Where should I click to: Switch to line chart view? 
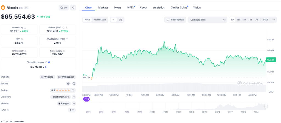(x=114, y=20)
